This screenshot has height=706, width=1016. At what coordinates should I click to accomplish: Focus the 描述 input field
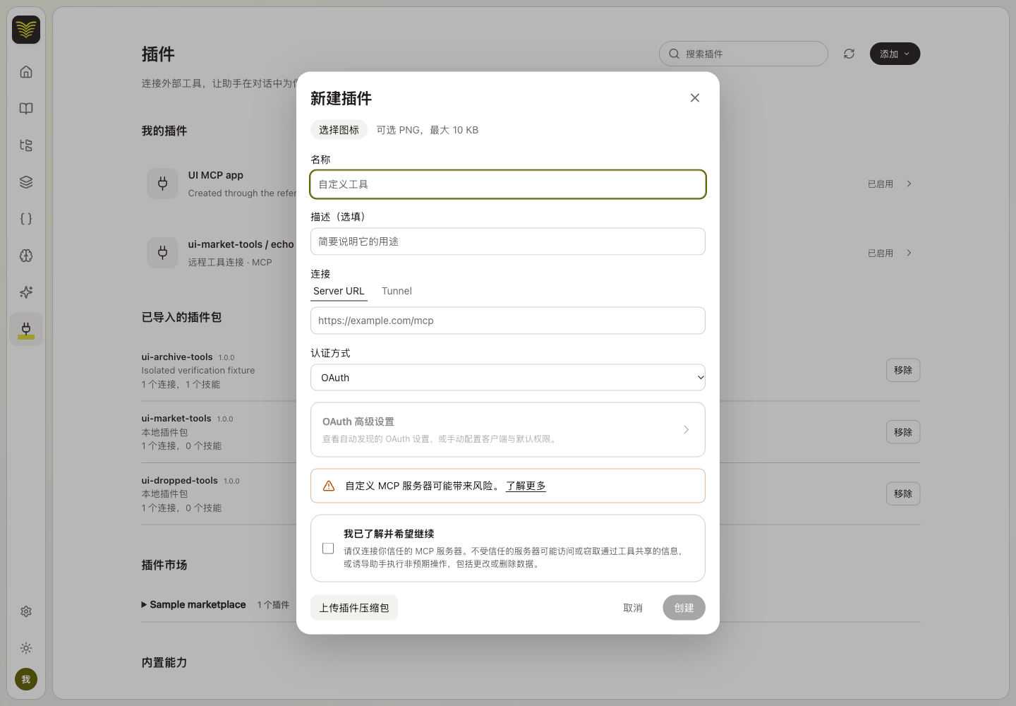click(508, 241)
